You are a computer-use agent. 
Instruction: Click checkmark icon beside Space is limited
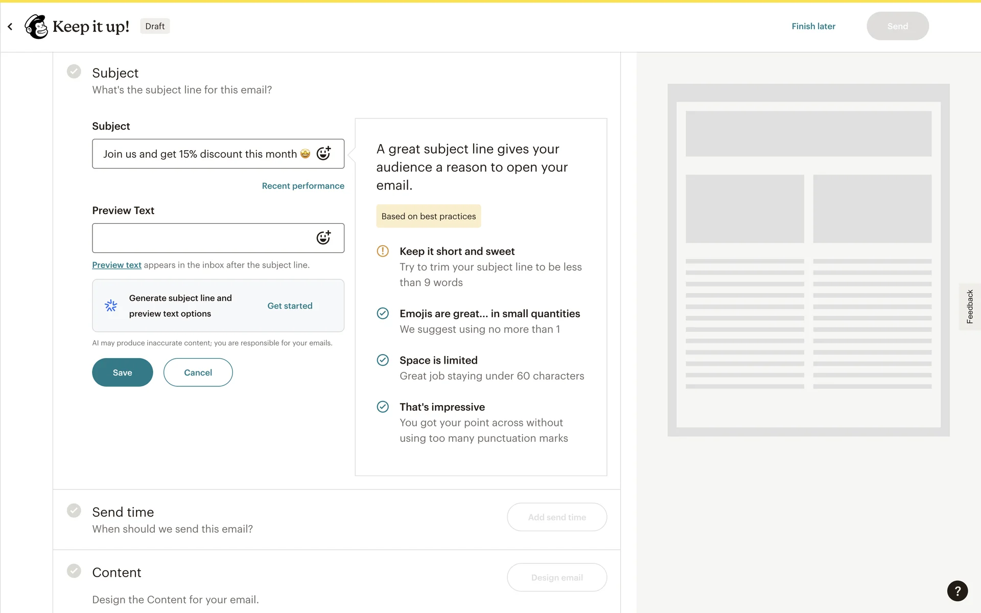(383, 360)
